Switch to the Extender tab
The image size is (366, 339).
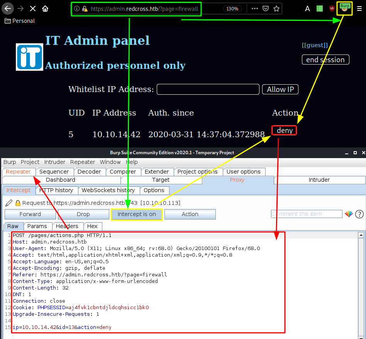click(157, 172)
